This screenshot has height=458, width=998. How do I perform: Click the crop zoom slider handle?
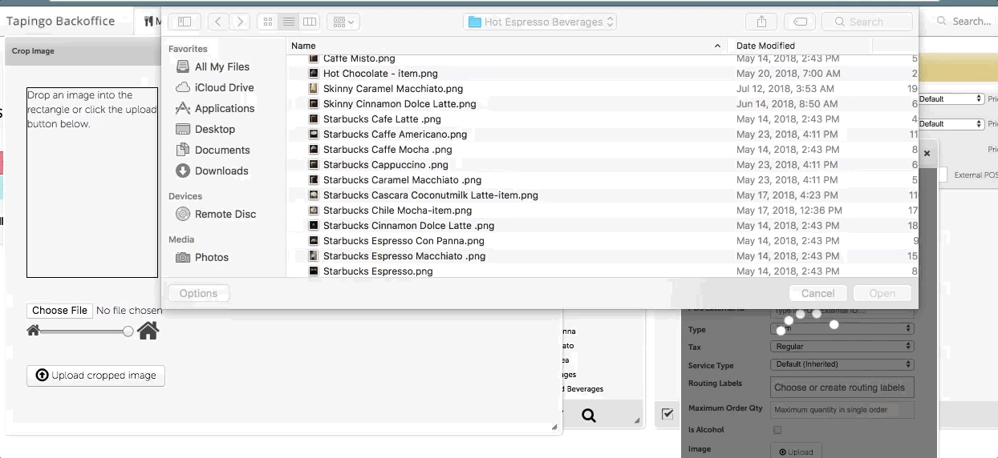pos(128,331)
